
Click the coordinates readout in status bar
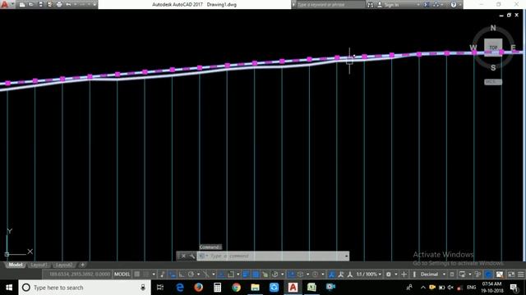pyautogui.click(x=80, y=274)
